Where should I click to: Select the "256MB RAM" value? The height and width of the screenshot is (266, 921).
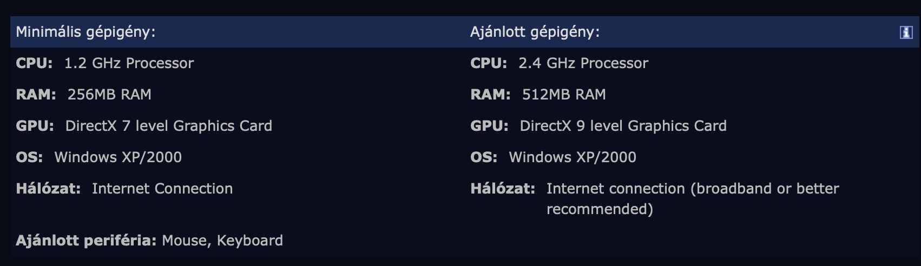[x=109, y=95]
